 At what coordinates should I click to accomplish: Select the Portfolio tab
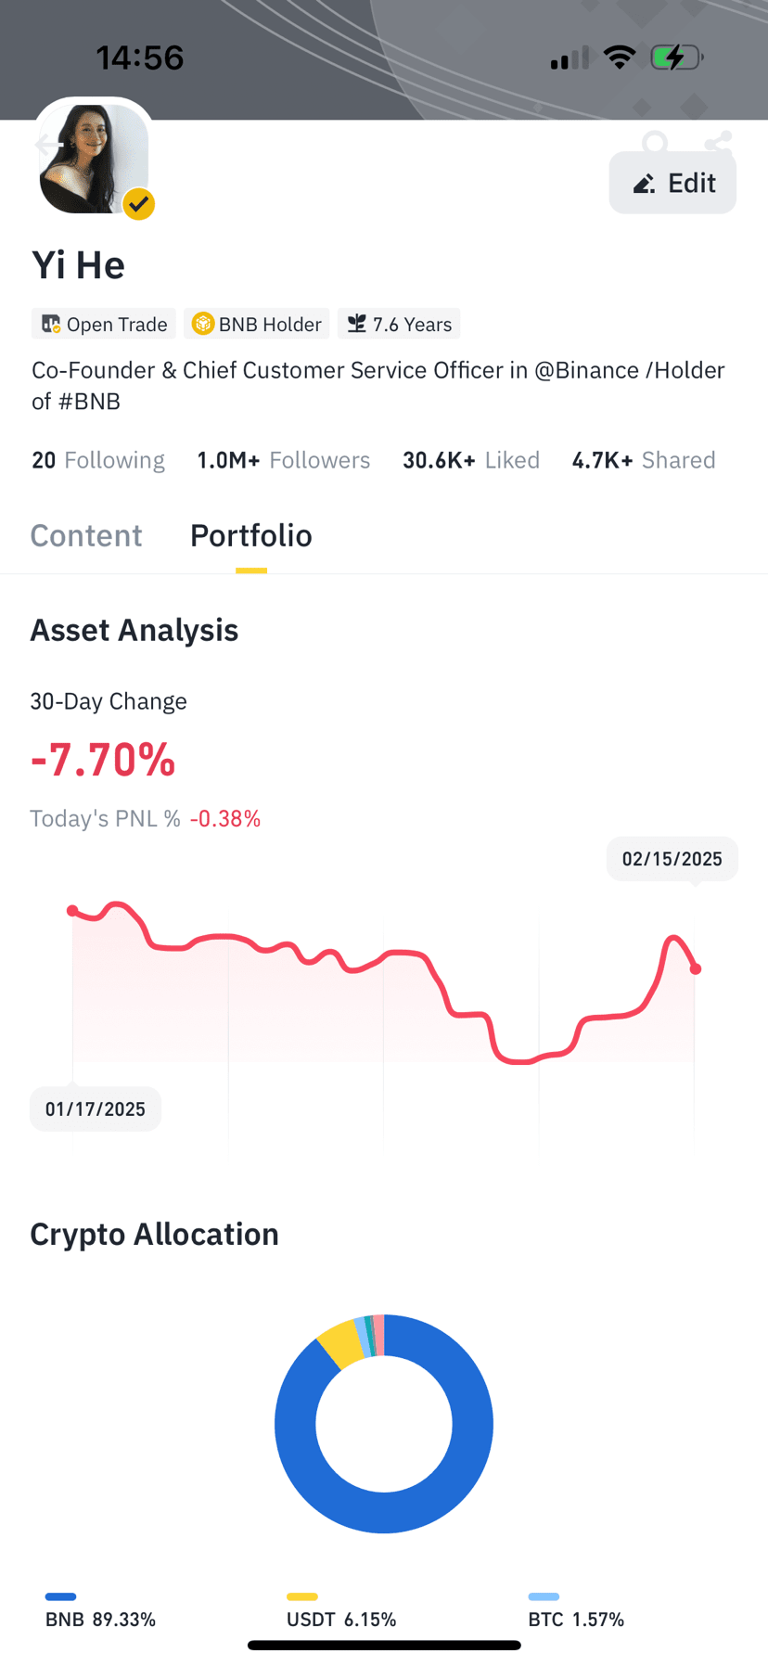click(251, 535)
